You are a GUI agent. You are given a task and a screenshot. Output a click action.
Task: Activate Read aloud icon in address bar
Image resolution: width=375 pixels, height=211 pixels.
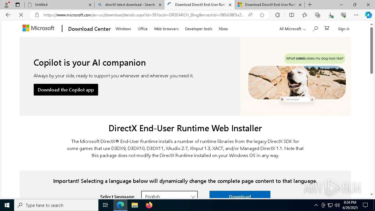click(250, 15)
